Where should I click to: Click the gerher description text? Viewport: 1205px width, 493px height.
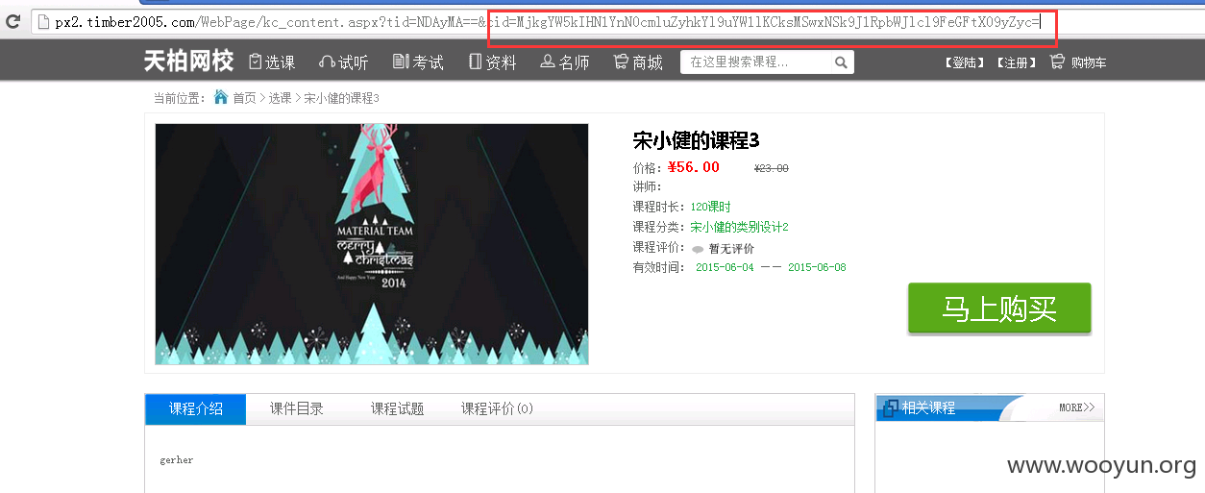(177, 460)
